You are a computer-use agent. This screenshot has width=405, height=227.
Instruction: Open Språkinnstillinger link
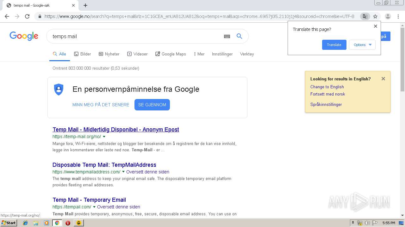(326, 104)
